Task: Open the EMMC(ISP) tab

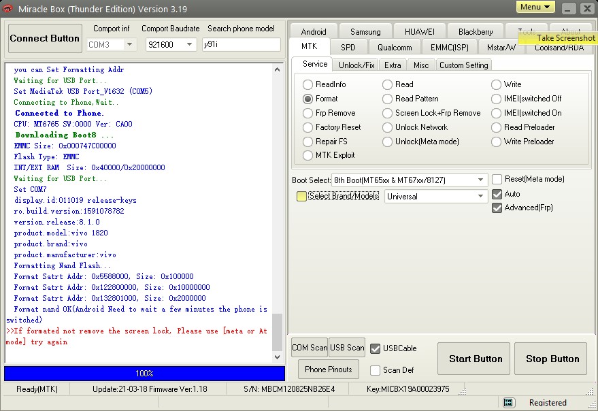Action: tap(449, 47)
